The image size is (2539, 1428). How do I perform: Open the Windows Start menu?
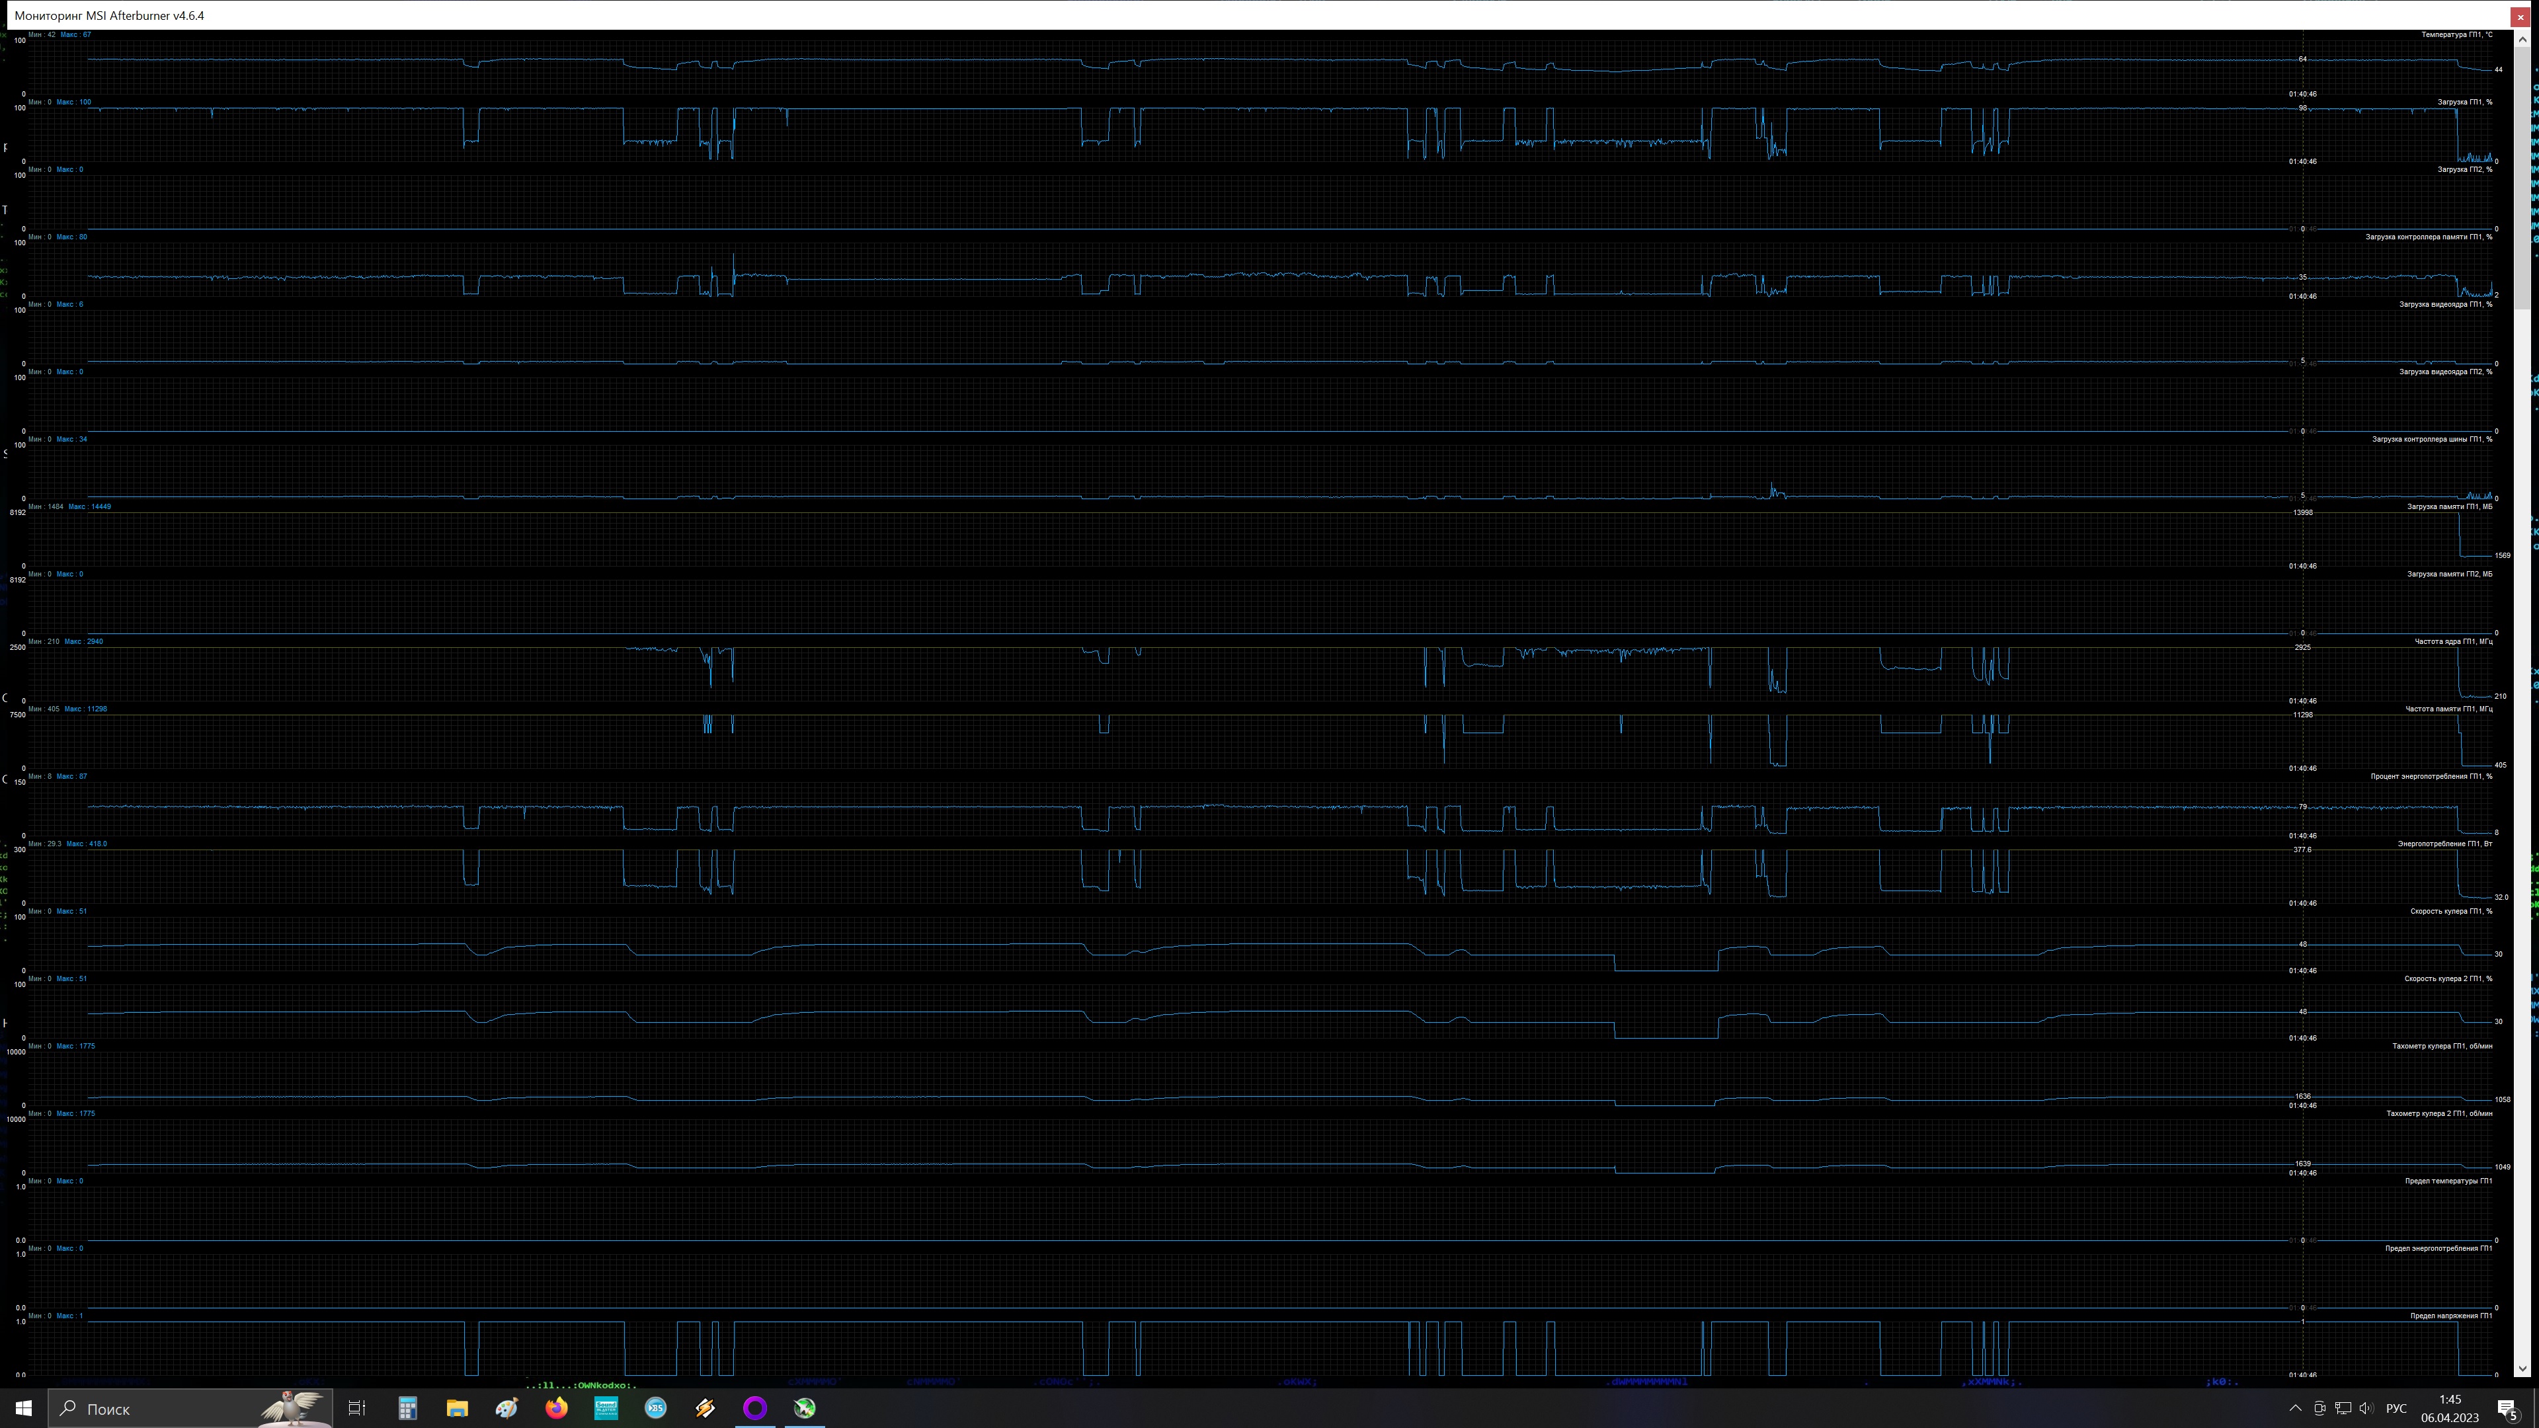24,1408
